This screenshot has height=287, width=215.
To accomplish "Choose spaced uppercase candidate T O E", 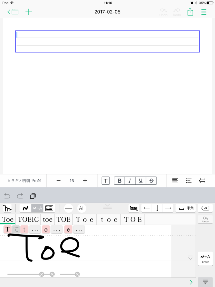I will click(x=133, y=219).
